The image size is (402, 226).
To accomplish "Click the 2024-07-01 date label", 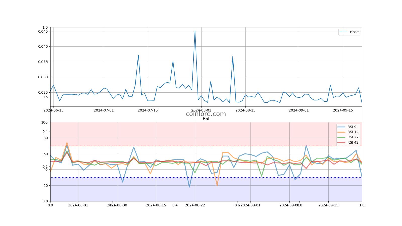I will tap(104, 110).
